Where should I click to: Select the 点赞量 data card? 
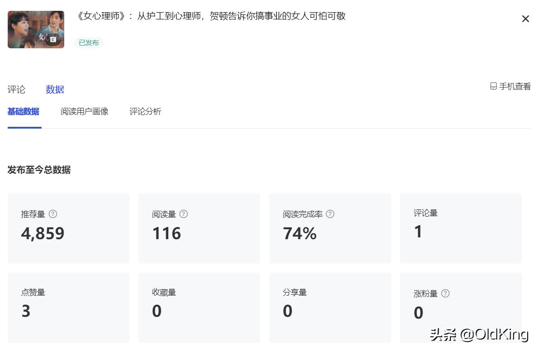(68, 307)
